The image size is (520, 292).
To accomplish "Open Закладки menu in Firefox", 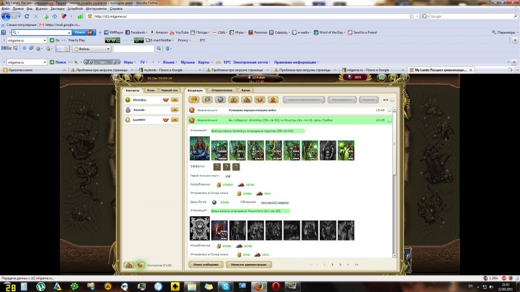I will pos(57,8).
